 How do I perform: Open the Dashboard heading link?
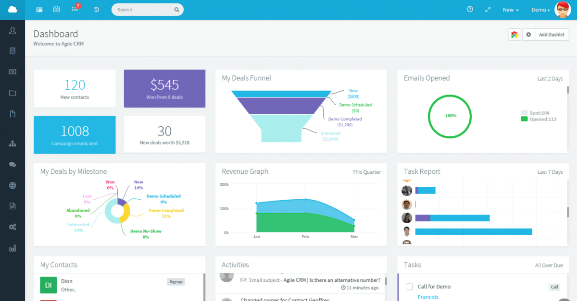56,34
